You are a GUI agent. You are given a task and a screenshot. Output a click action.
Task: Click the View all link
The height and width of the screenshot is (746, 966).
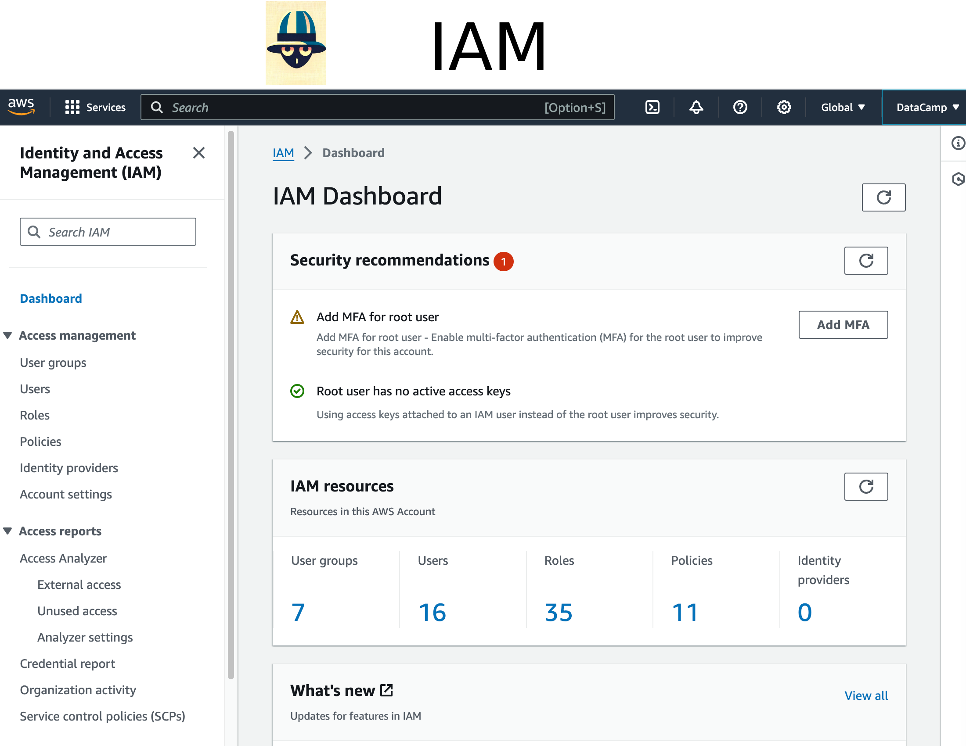[866, 696]
